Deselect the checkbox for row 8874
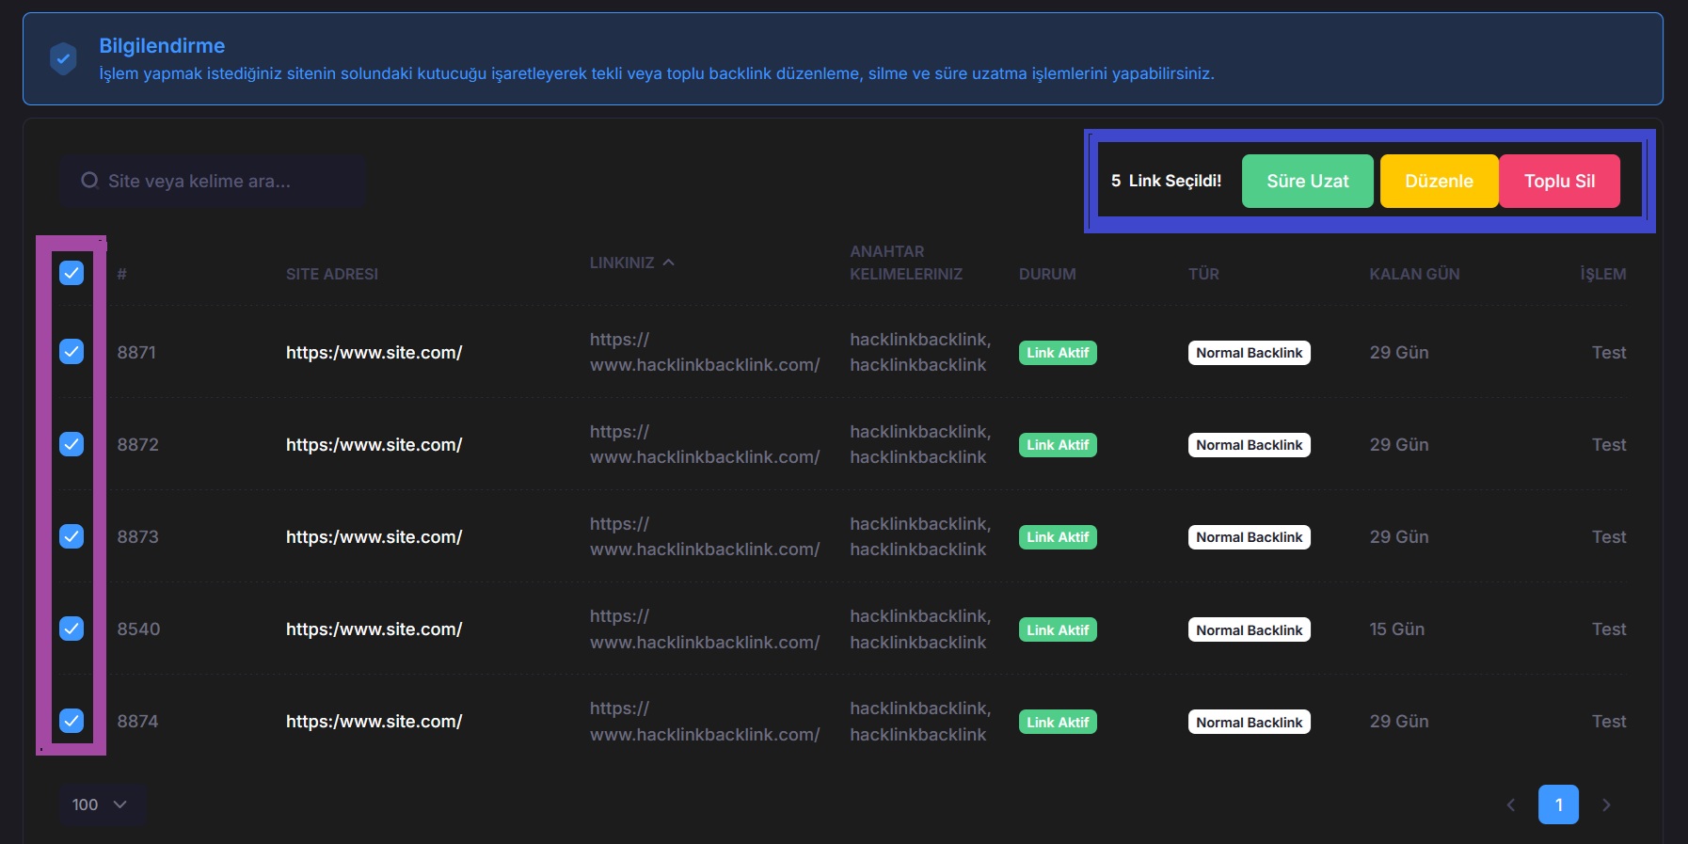 click(x=72, y=721)
